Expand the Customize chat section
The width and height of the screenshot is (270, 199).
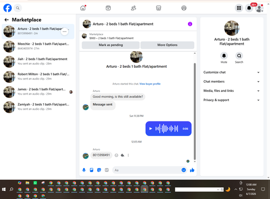232,72
